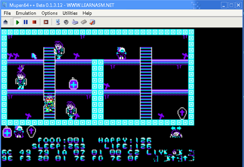This screenshot has height=167, width=244.
Task: Click the cyan arrow cursor in the game
Action: [x=34, y=56]
